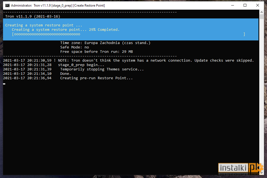Click the scrollbar down arrow
267x178 pixels.
[x=261, y=173]
